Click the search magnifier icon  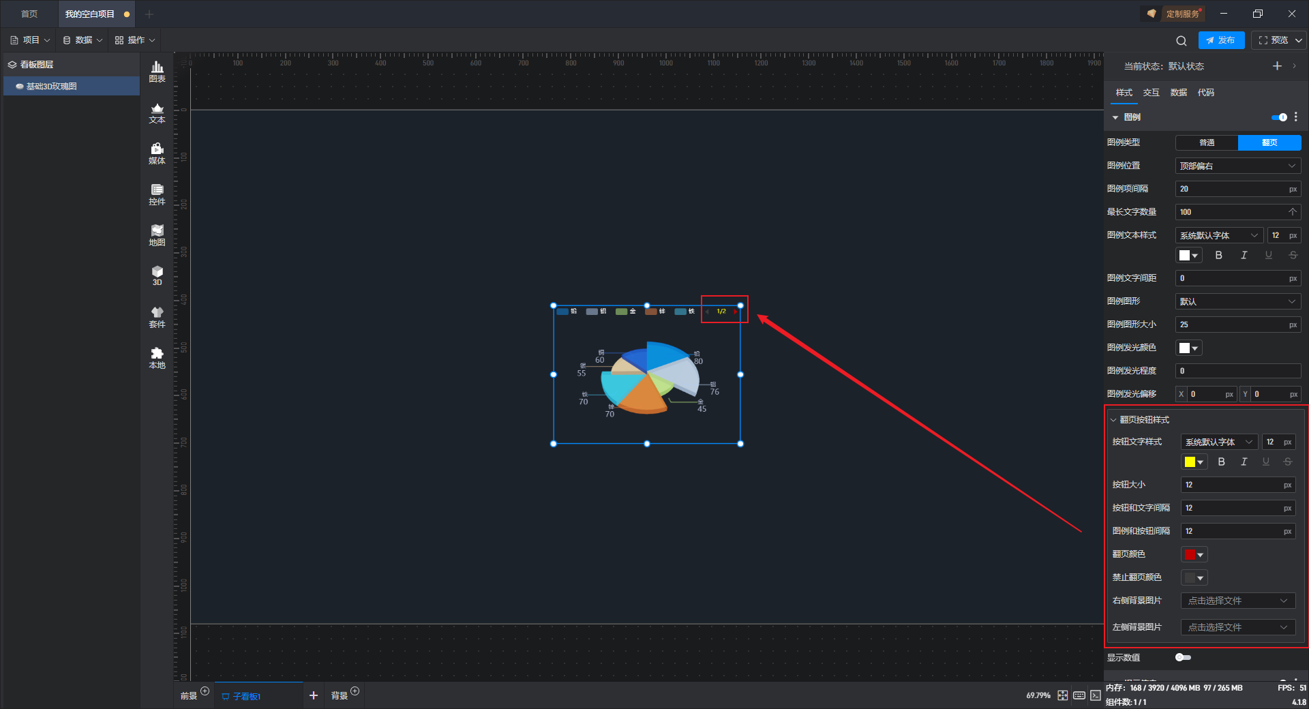[1182, 41]
